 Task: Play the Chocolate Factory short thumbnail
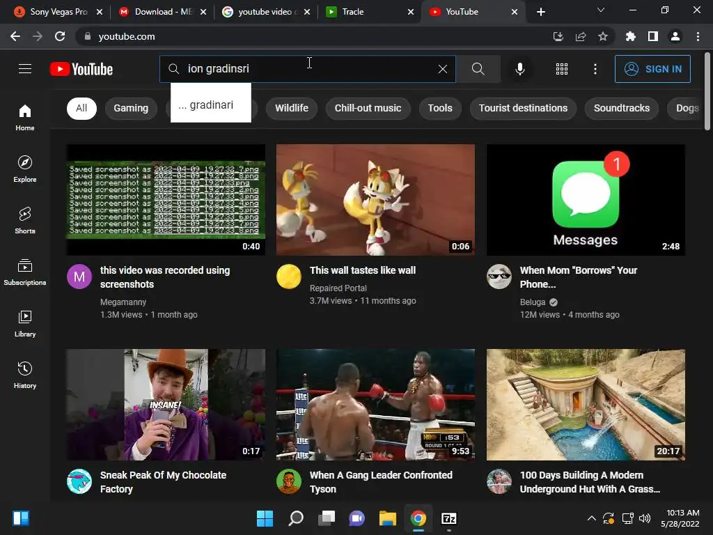coord(166,405)
